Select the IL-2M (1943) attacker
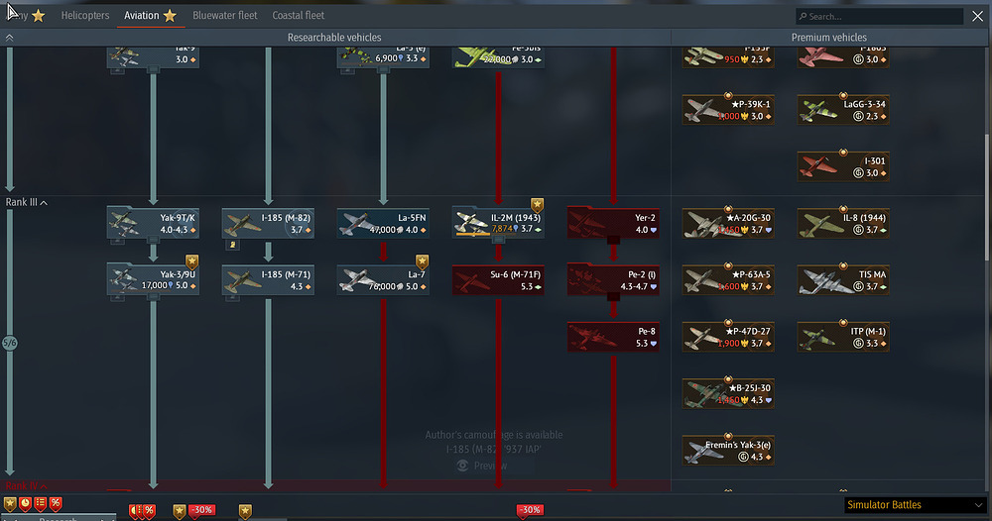 [x=498, y=223]
